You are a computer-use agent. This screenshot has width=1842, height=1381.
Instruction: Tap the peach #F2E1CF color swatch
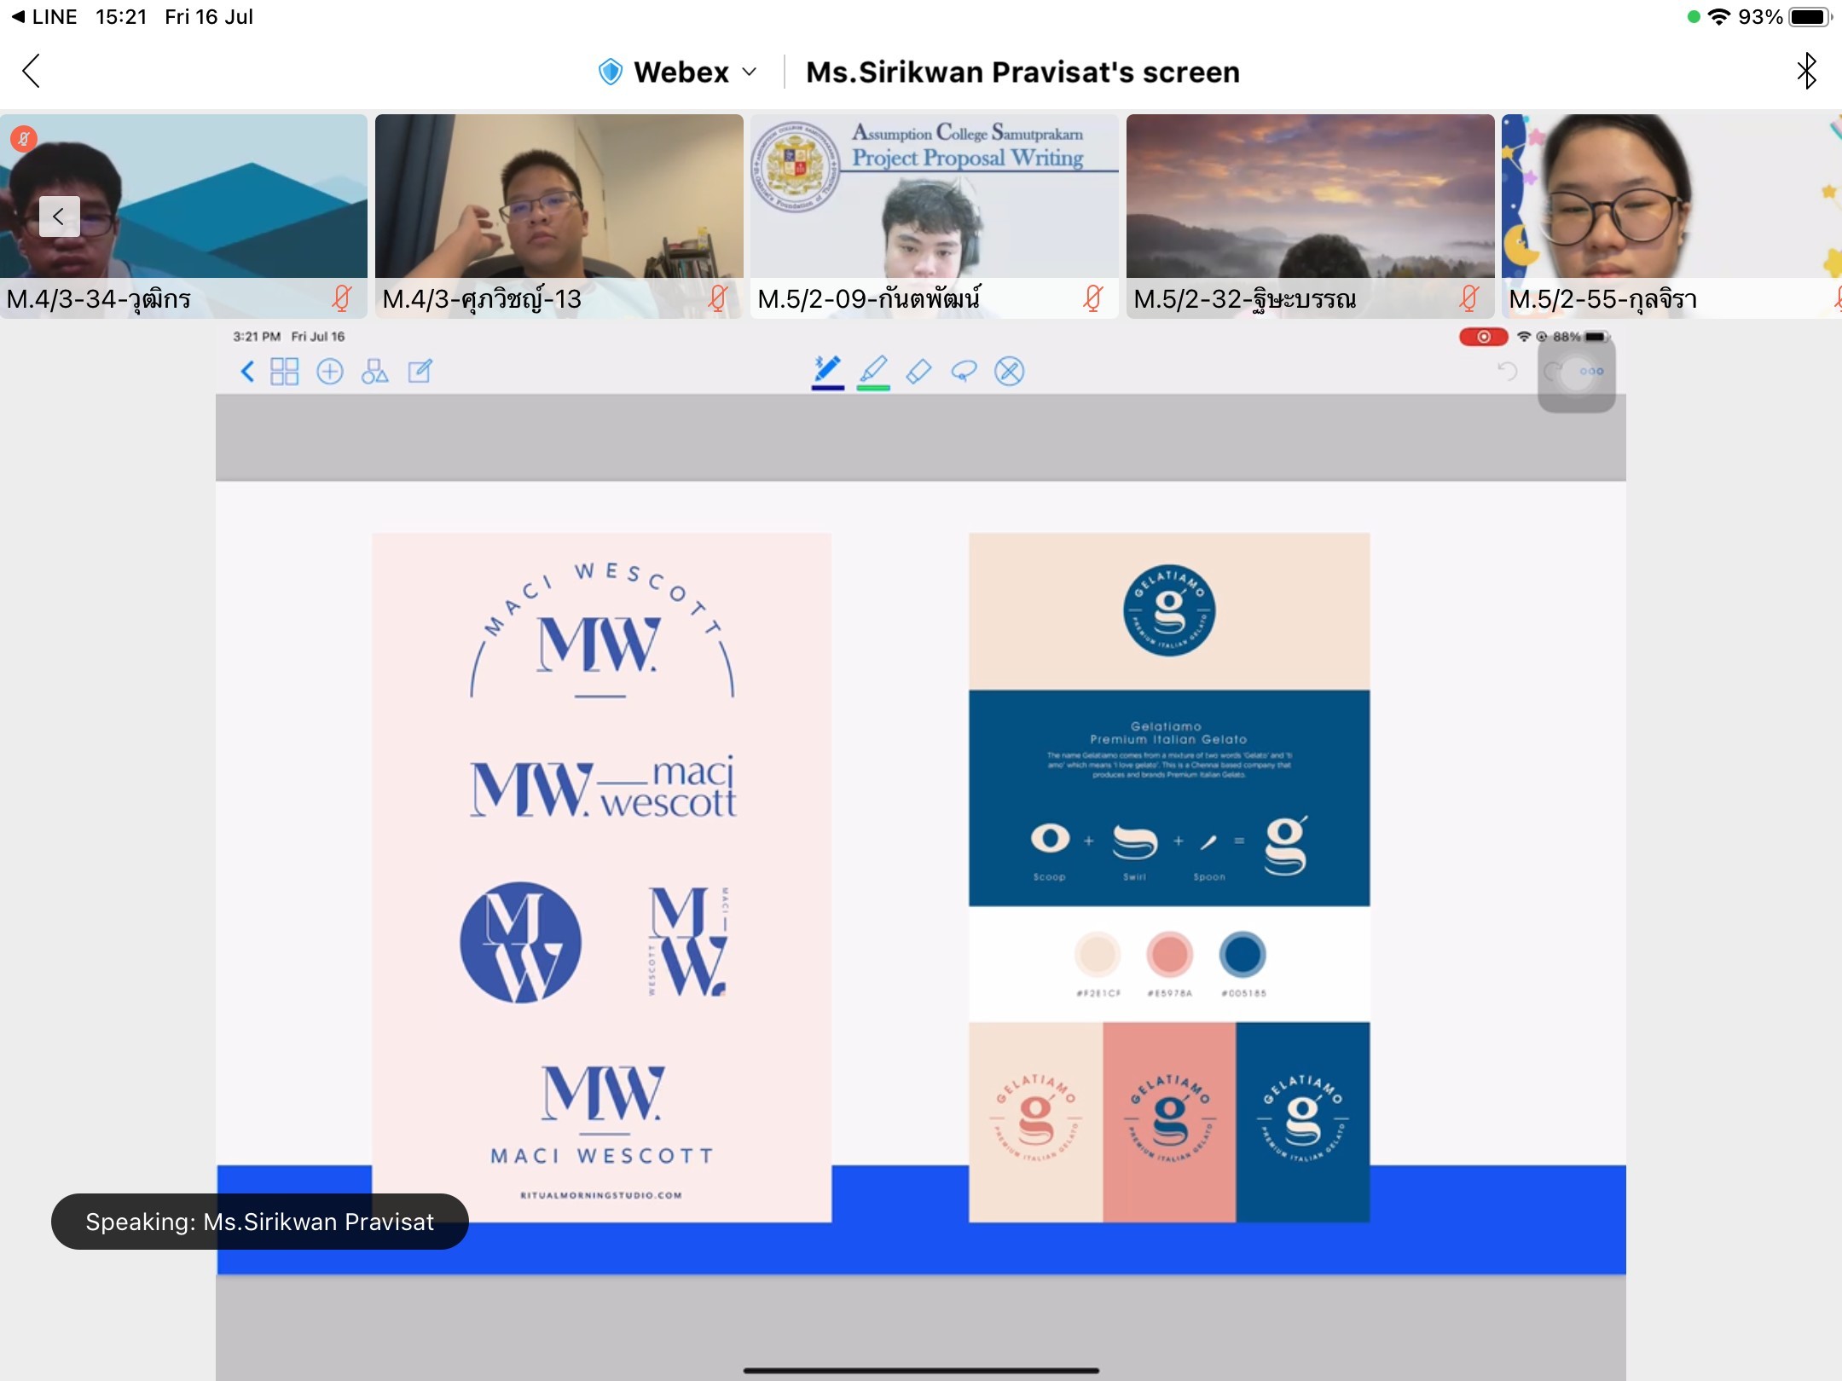pos(1097,955)
